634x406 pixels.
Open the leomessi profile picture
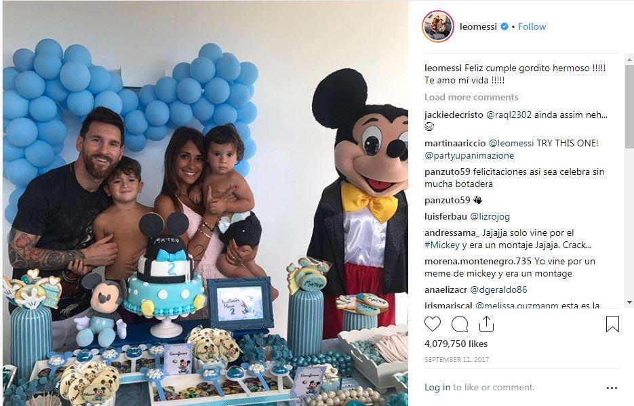pyautogui.click(x=438, y=26)
